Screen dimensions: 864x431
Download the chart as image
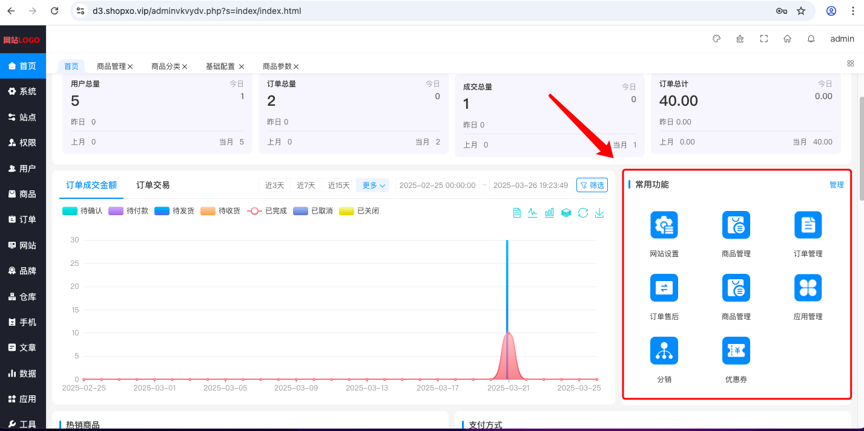pyautogui.click(x=599, y=213)
